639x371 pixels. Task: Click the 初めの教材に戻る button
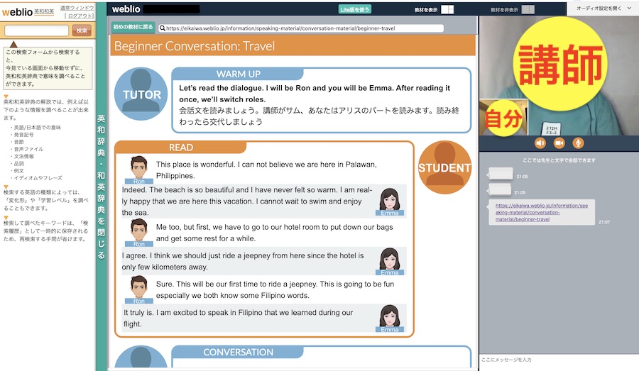pos(133,28)
